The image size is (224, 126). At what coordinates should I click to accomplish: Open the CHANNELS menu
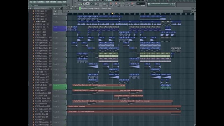tap(41, 2)
